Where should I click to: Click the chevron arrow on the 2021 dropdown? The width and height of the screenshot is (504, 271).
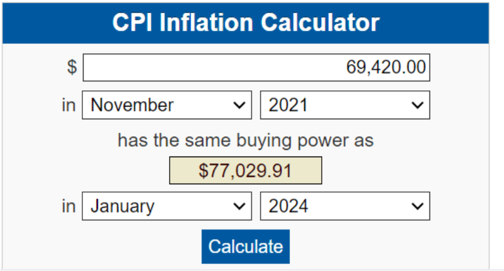(417, 105)
